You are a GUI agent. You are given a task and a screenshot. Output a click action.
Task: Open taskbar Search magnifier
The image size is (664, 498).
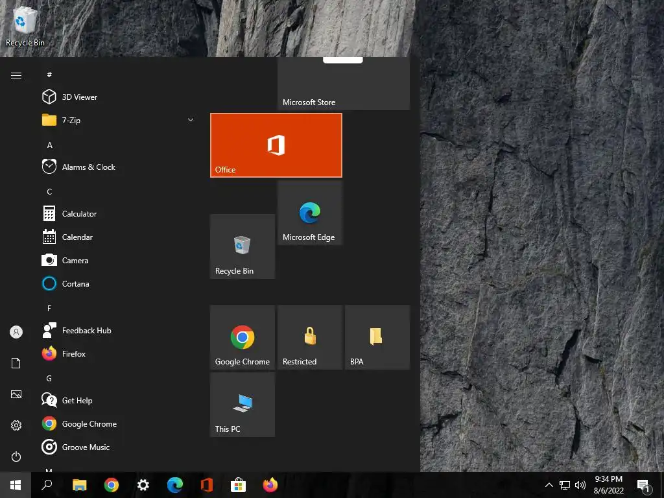tap(47, 485)
